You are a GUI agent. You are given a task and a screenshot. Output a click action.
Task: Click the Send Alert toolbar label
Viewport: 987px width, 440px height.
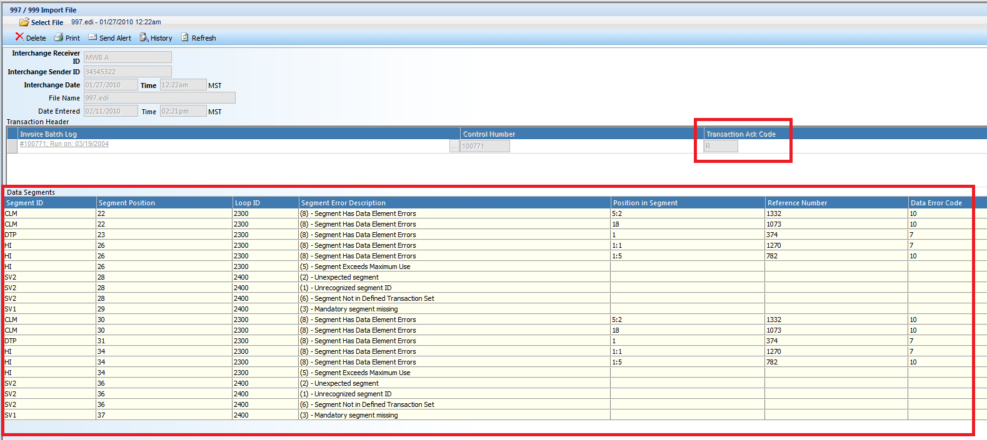115,38
